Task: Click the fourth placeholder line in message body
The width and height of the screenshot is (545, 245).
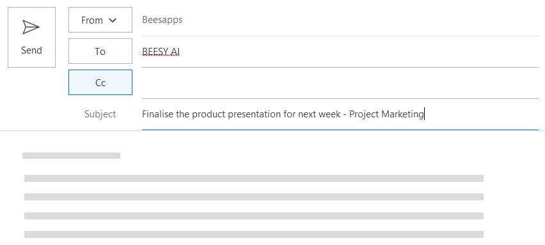Action: [x=254, y=216]
